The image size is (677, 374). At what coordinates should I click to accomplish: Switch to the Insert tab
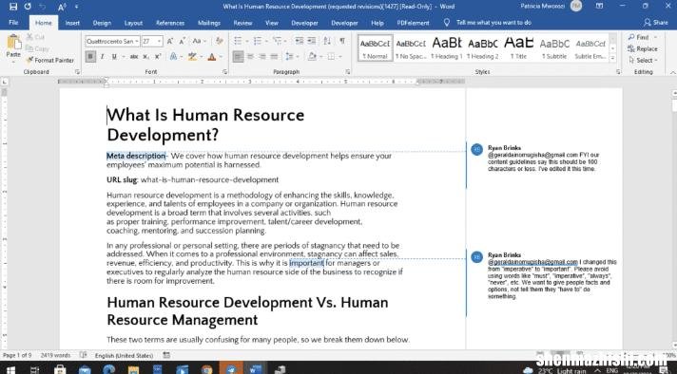click(72, 23)
